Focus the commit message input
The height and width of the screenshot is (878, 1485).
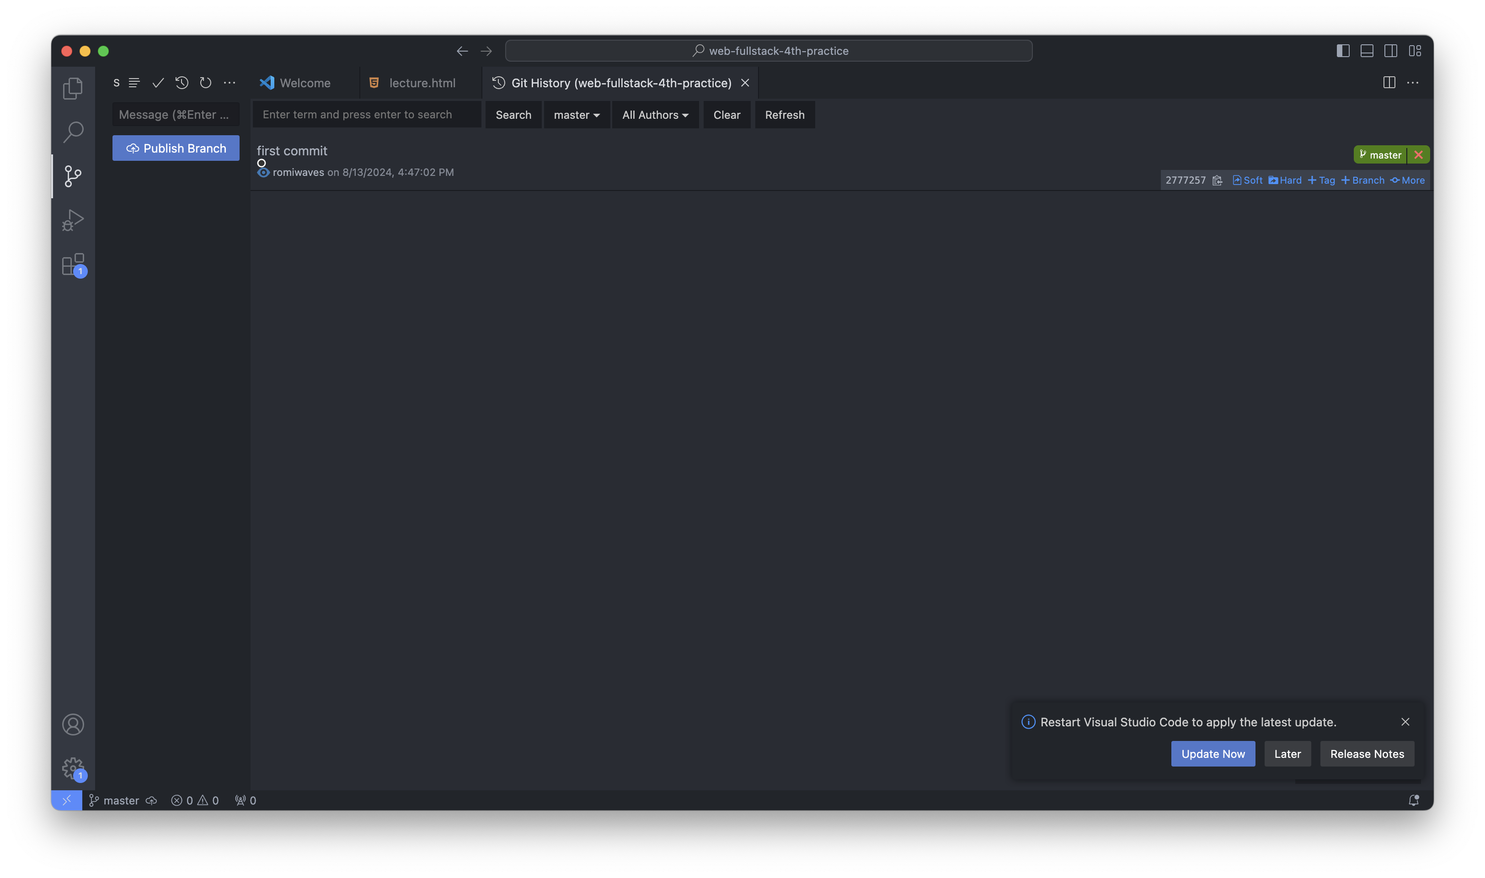coord(176,115)
